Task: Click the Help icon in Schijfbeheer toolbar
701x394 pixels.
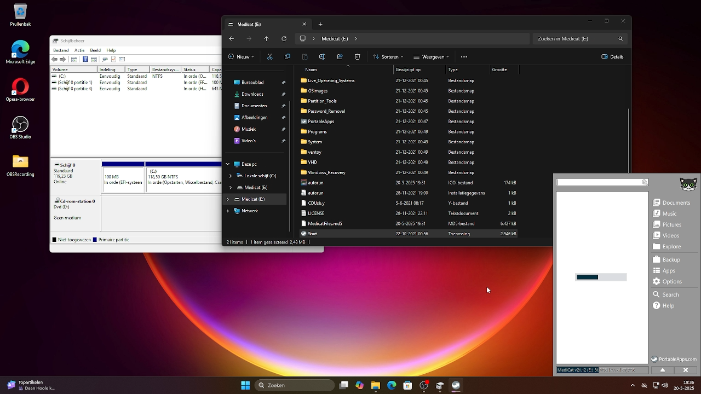Action: [x=85, y=59]
